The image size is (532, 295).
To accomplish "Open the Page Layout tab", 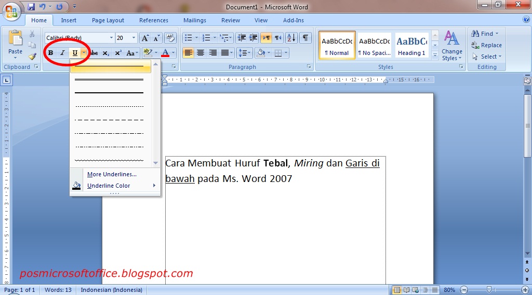I will click(x=108, y=20).
